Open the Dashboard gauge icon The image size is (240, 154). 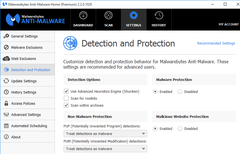(x=83, y=15)
